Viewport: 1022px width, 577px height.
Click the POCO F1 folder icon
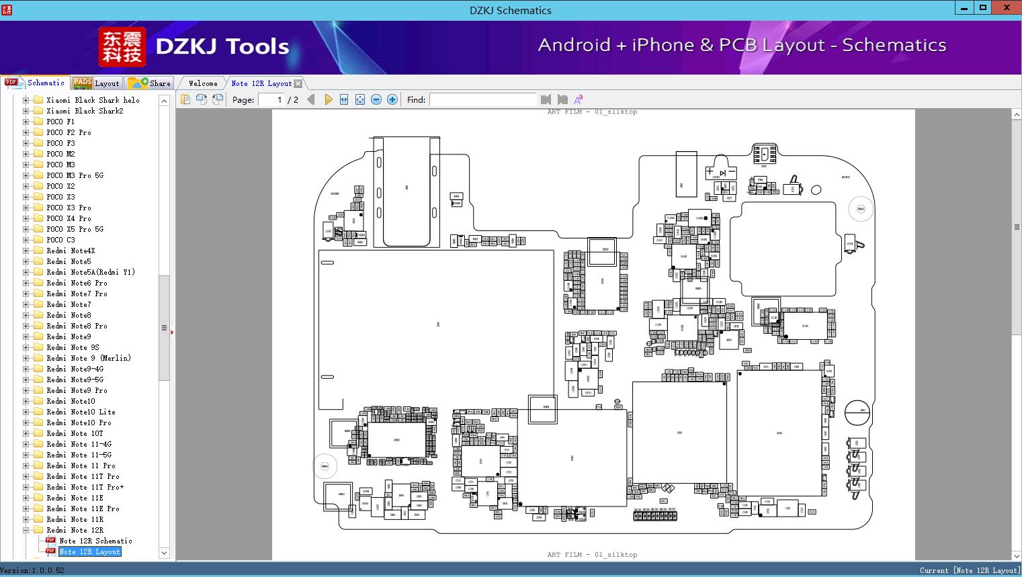(x=38, y=122)
